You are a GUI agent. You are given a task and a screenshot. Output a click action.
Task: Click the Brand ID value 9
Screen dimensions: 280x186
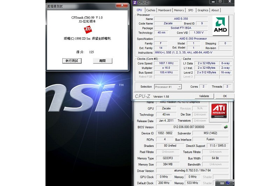(x=202, y=23)
